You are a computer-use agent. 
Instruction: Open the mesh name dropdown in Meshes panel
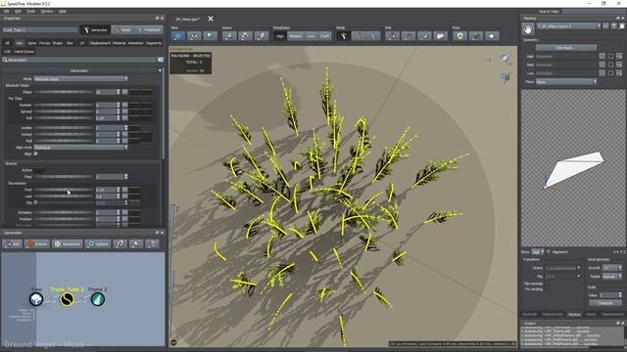pyautogui.click(x=568, y=26)
